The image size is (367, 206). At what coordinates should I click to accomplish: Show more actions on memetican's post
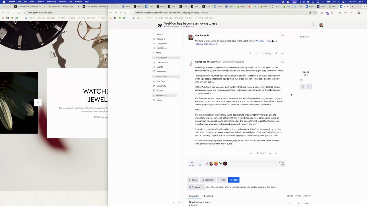point(282,153)
